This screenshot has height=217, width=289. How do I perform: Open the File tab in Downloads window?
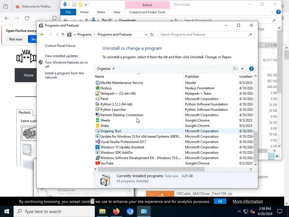(68, 12)
